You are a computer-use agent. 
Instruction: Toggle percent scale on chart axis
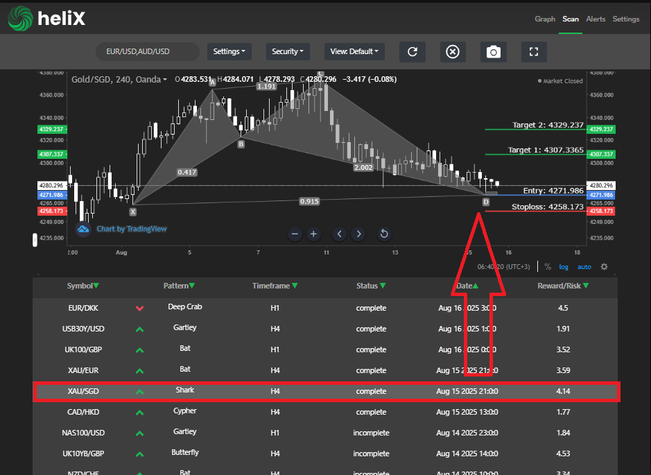548,267
